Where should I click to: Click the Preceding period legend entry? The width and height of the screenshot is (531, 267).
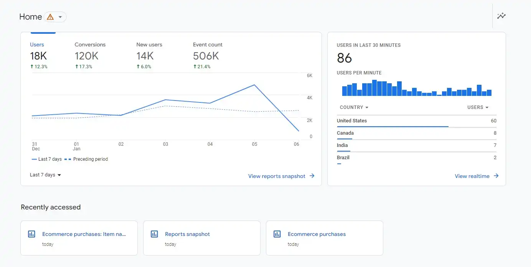[x=86, y=159]
